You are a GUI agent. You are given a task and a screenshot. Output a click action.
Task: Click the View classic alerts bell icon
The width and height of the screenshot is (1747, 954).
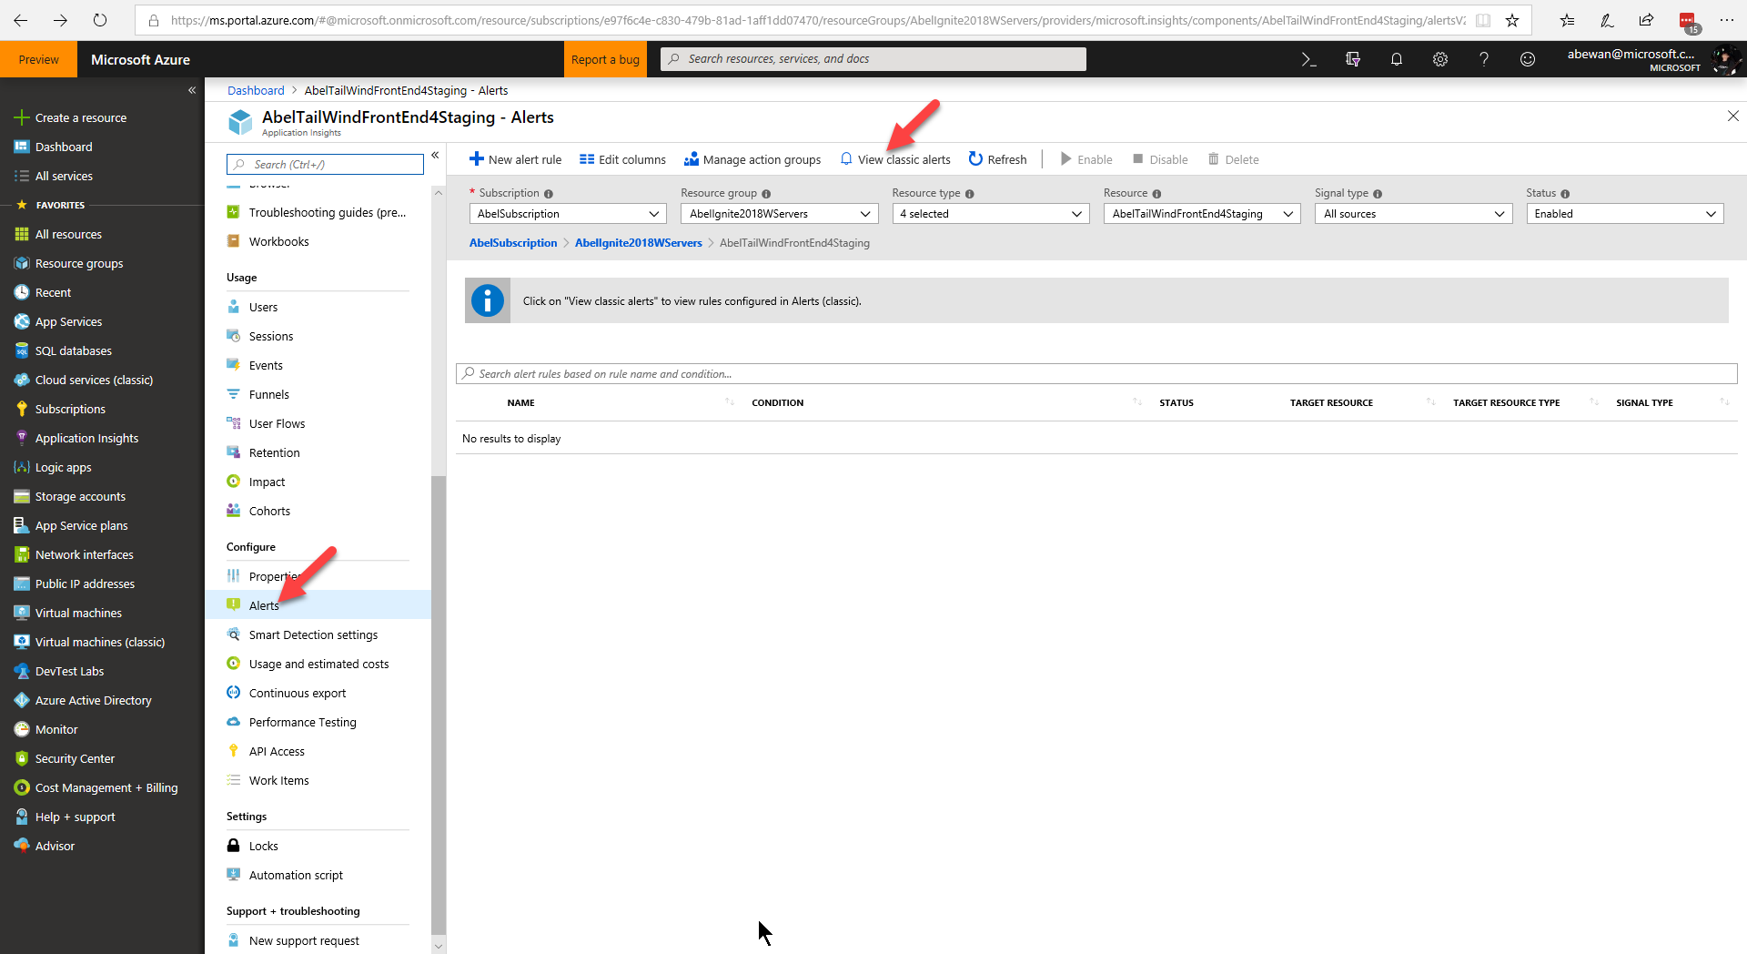click(x=846, y=159)
